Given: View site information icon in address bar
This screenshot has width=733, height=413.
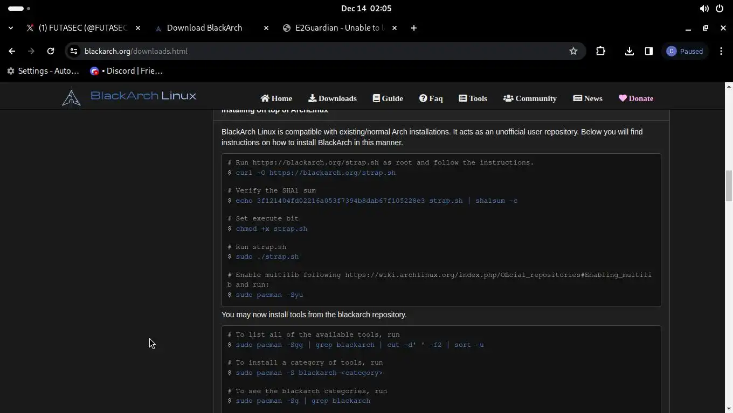Looking at the screenshot, I should pyautogui.click(x=74, y=51).
